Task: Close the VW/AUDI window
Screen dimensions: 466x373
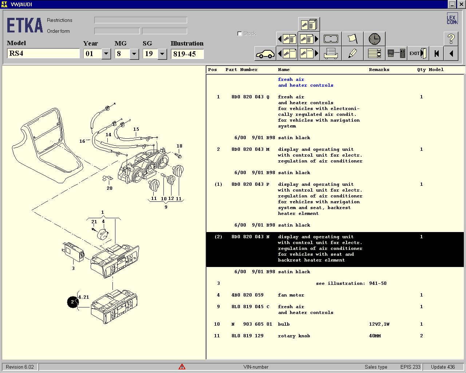Action: (461, 4)
